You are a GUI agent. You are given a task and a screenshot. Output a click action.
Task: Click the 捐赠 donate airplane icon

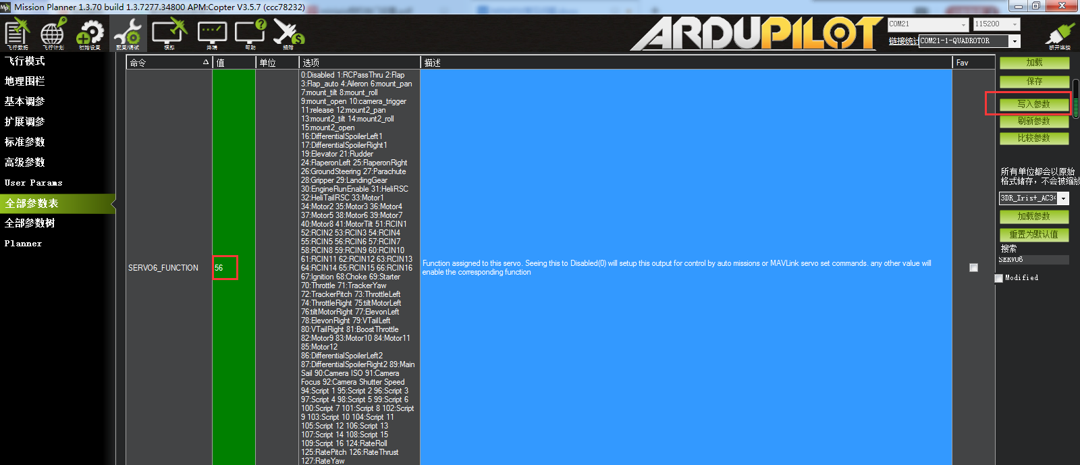pyautogui.click(x=288, y=34)
